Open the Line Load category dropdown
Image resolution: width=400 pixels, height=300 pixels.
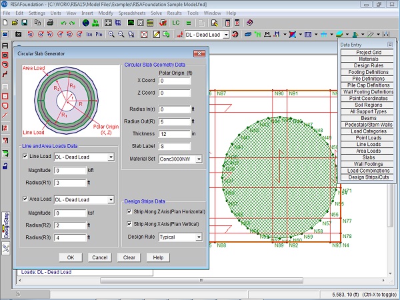click(x=111, y=157)
